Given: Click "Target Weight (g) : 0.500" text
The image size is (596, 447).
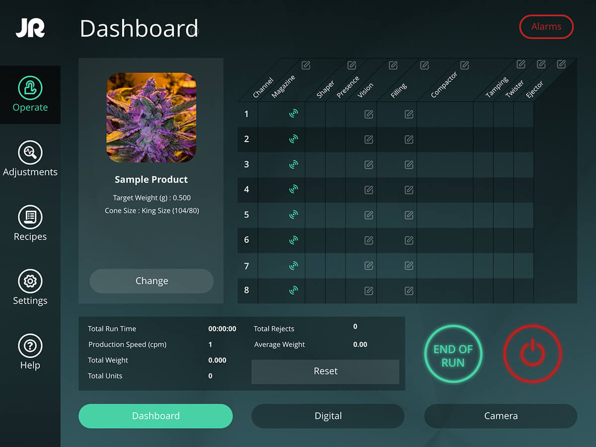Looking at the screenshot, I should [151, 198].
